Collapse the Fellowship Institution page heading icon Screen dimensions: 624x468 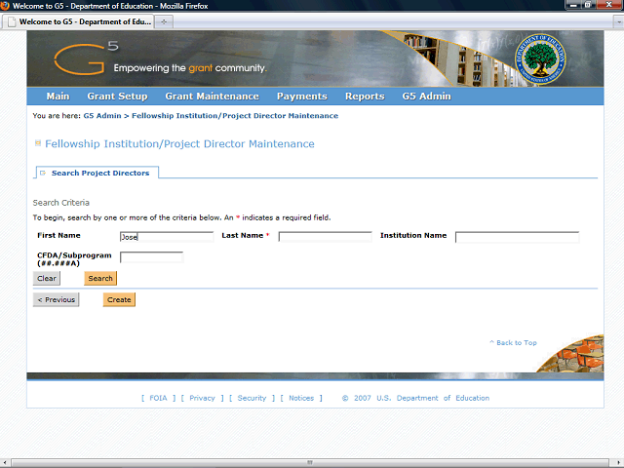click(38, 143)
